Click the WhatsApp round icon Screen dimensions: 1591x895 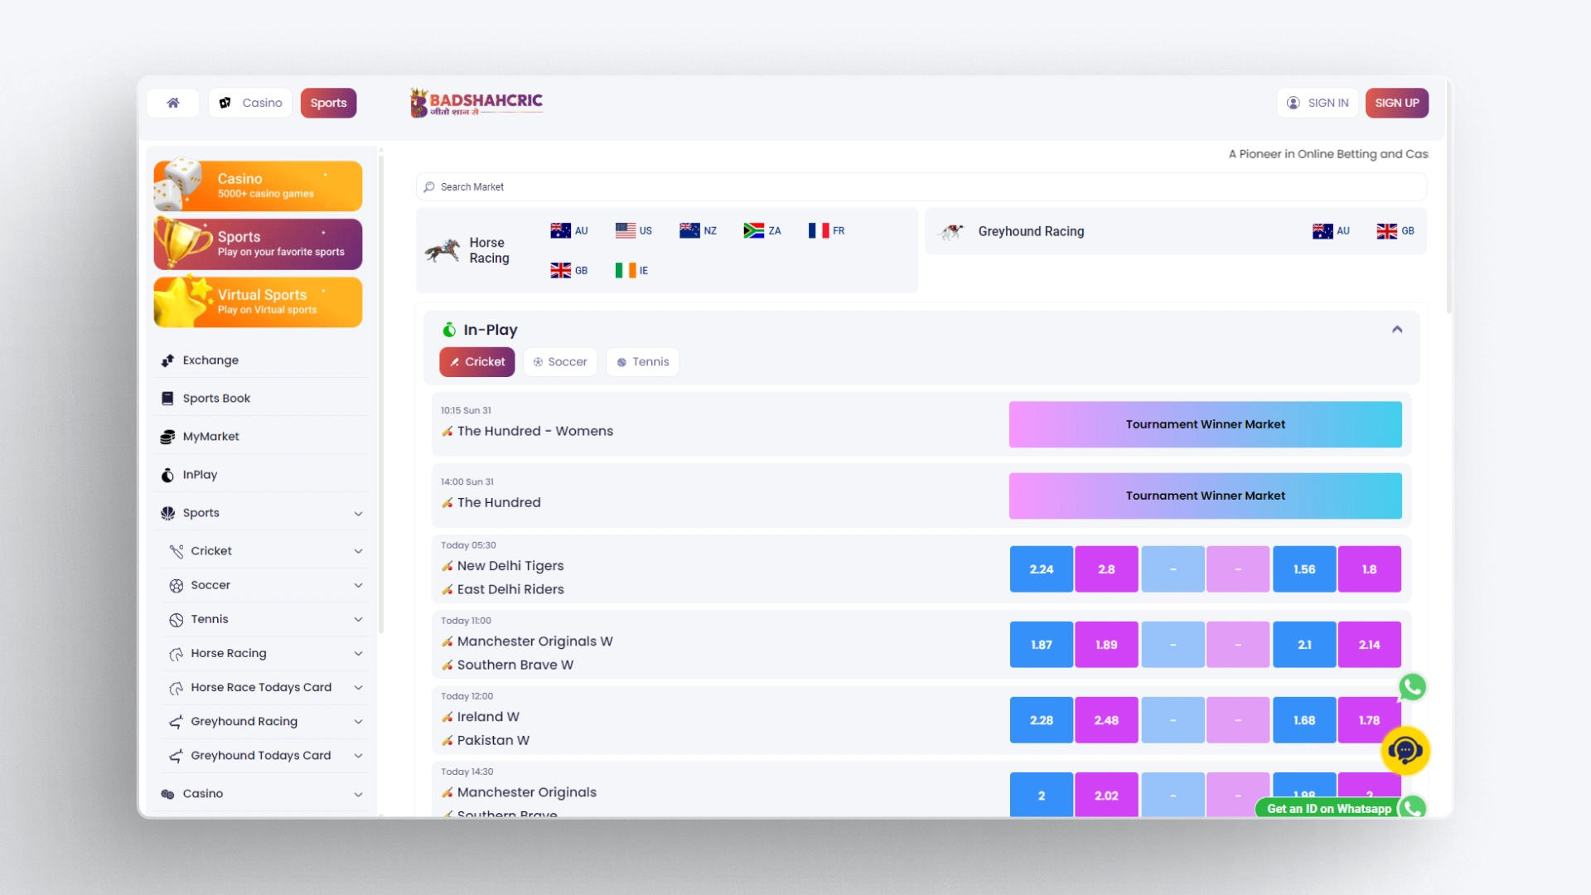1412,687
